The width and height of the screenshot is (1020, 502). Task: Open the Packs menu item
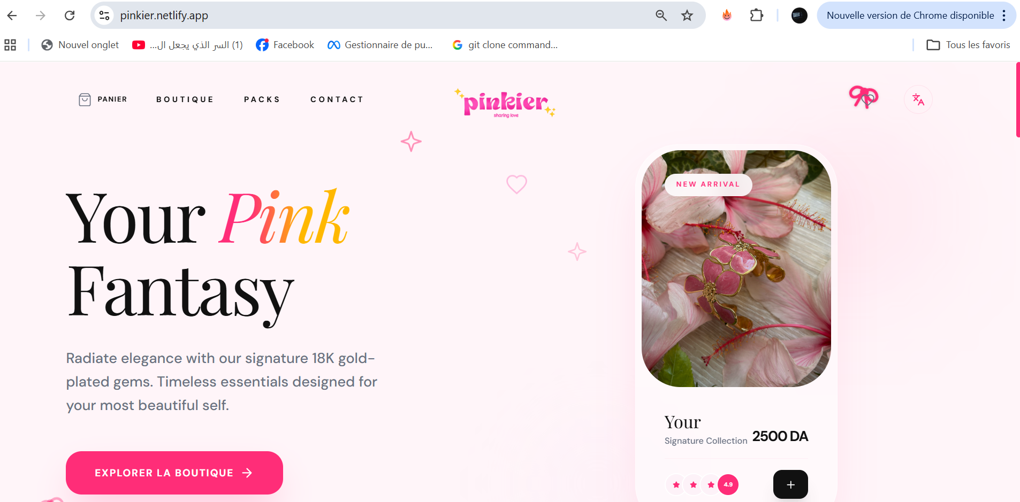pos(262,99)
